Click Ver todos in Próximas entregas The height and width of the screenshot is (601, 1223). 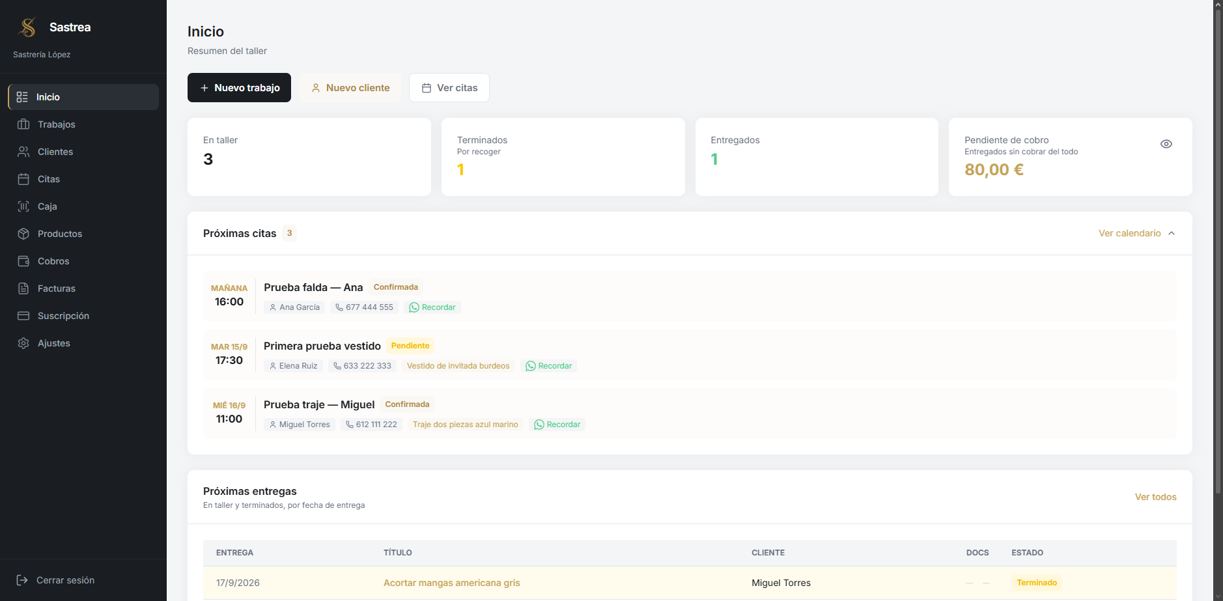coord(1155,497)
